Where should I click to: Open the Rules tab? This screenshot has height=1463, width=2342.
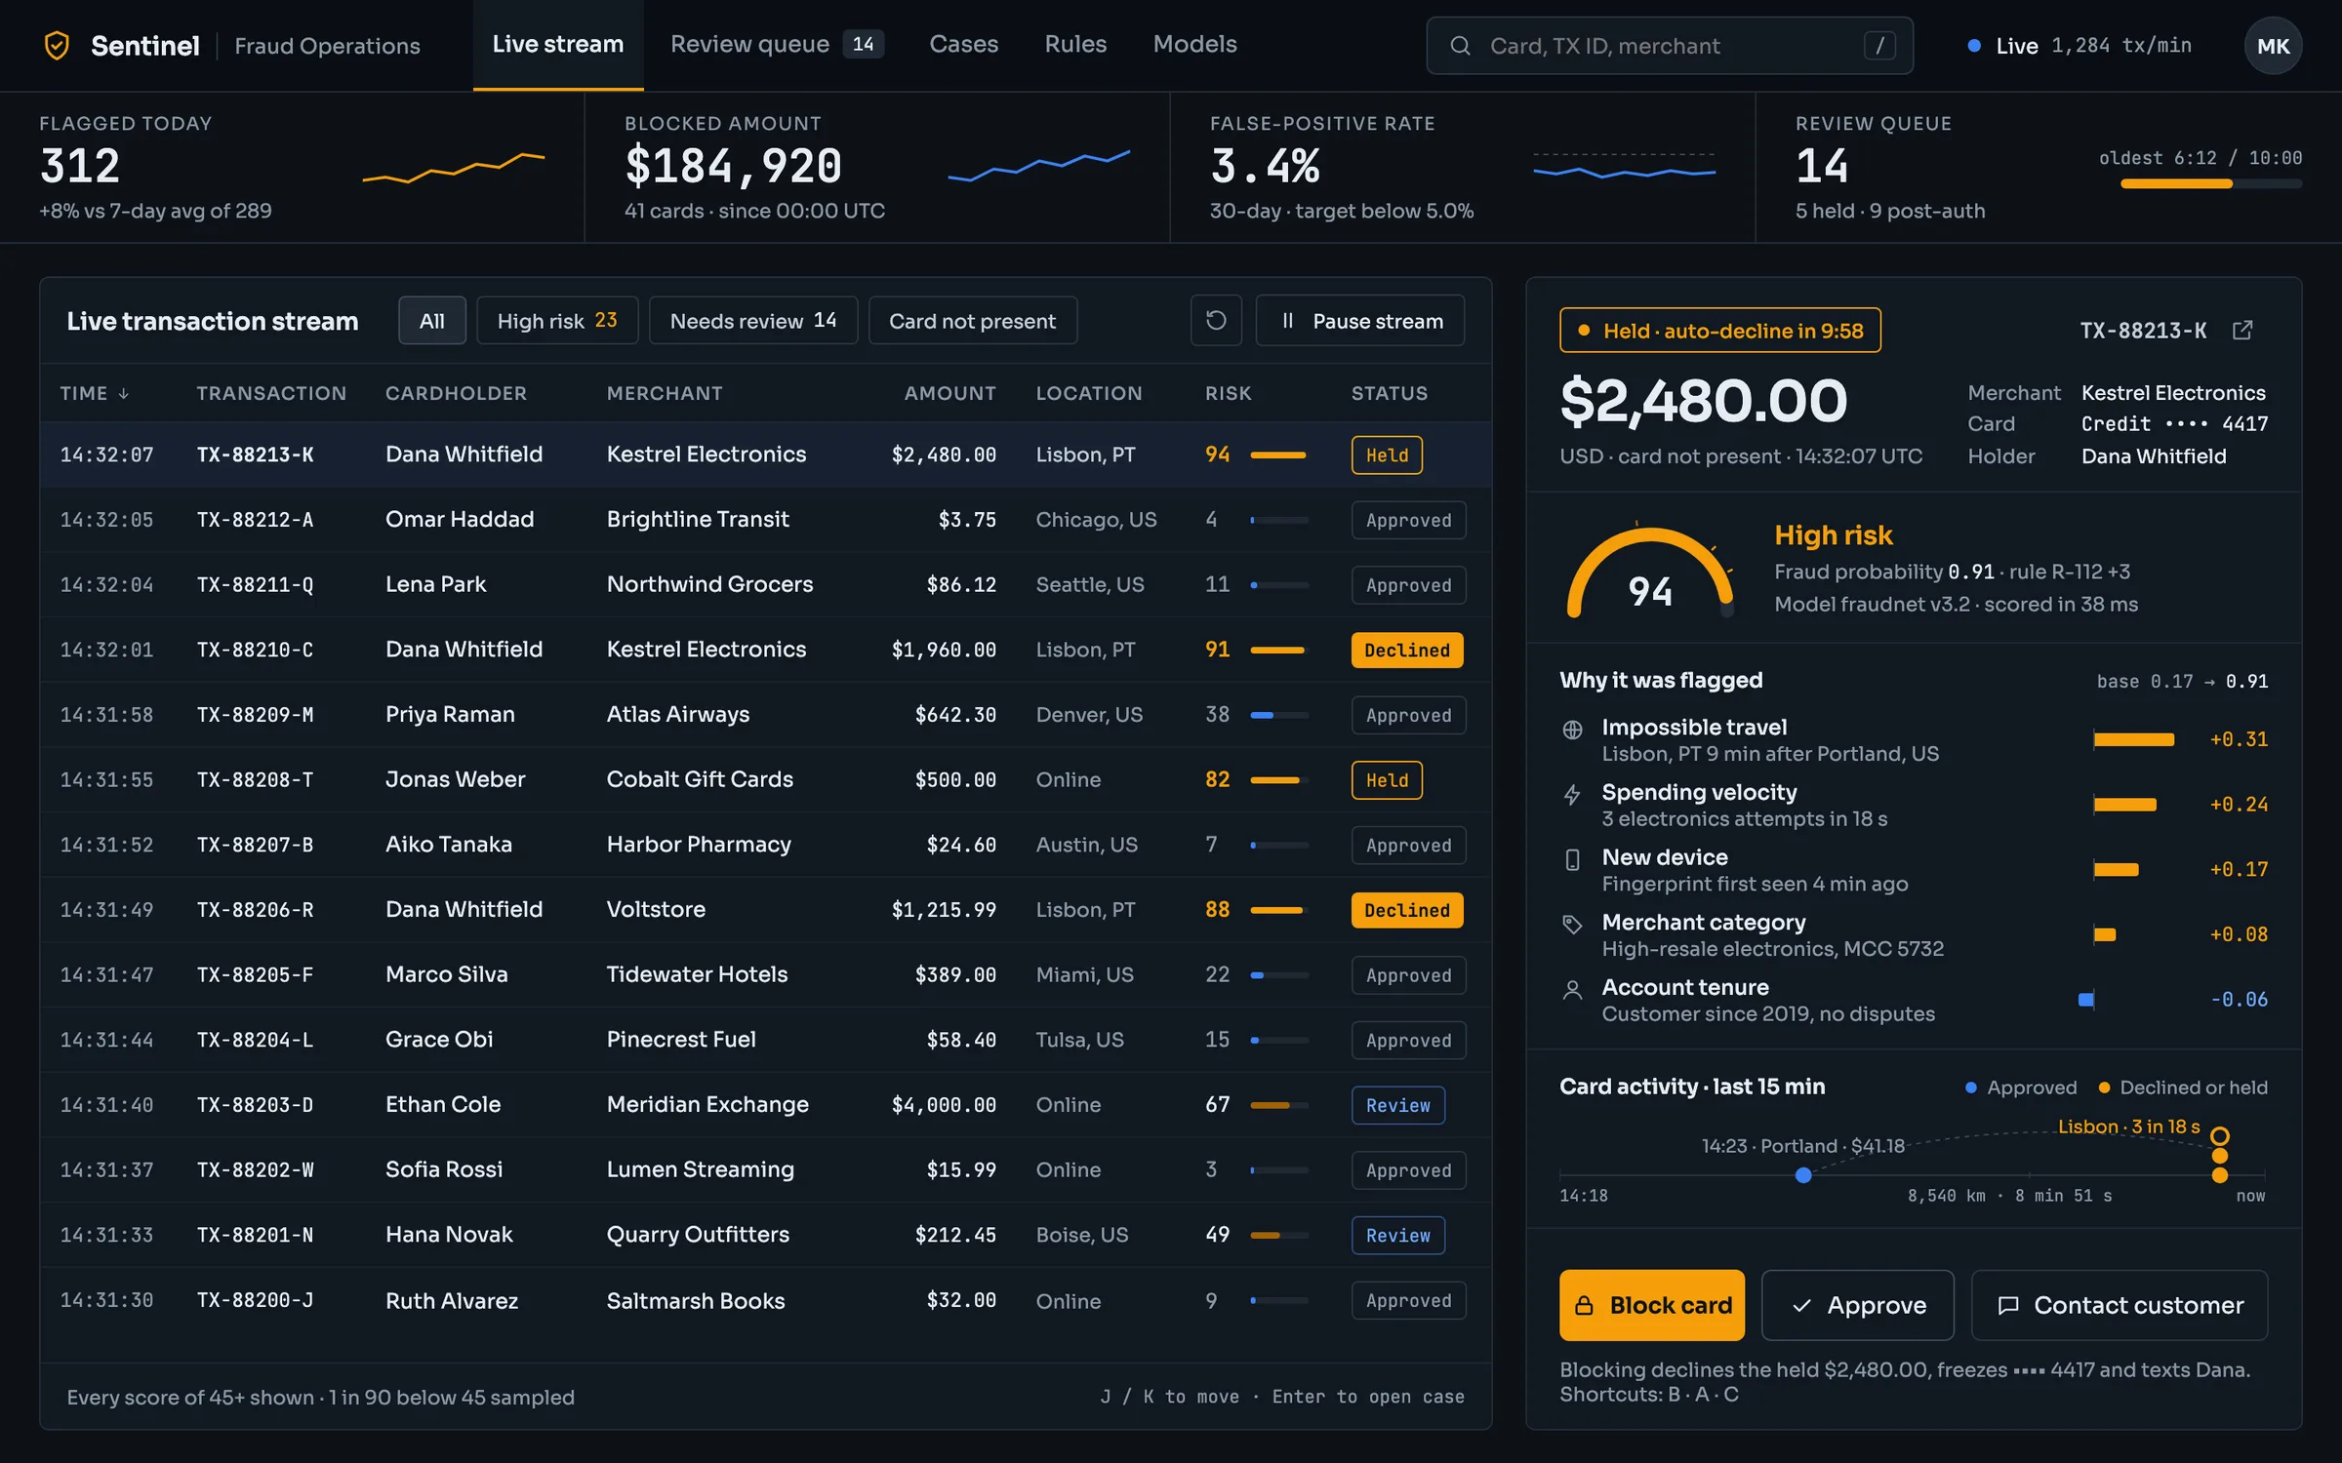pyautogui.click(x=1075, y=45)
